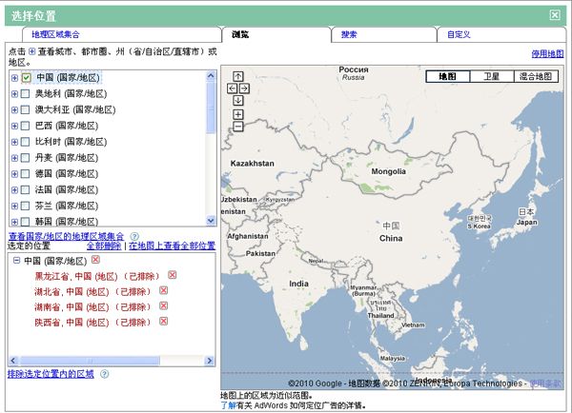Zoom out on the map
572x413 pixels.
tap(237, 126)
